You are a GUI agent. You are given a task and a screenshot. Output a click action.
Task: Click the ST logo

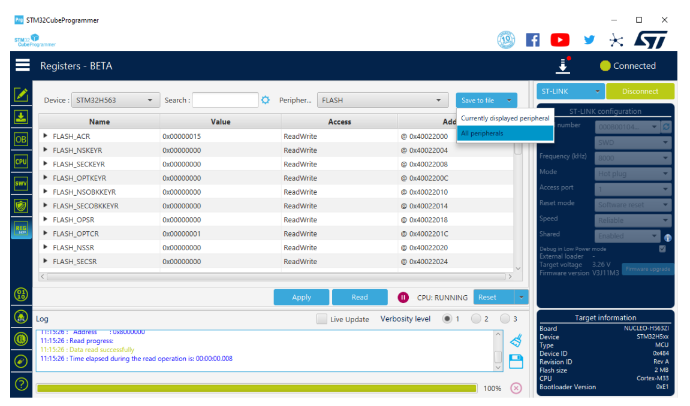coord(650,40)
